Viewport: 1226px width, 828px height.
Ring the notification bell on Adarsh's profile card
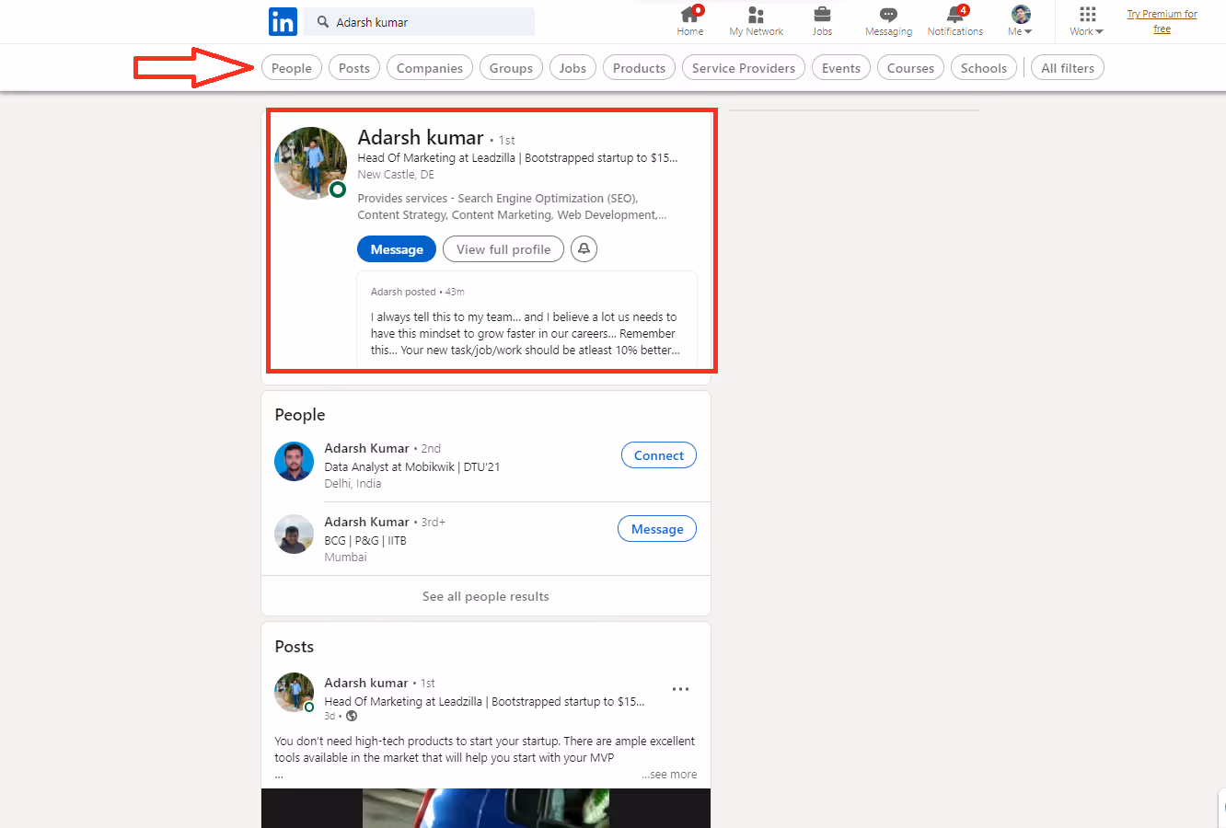584,248
